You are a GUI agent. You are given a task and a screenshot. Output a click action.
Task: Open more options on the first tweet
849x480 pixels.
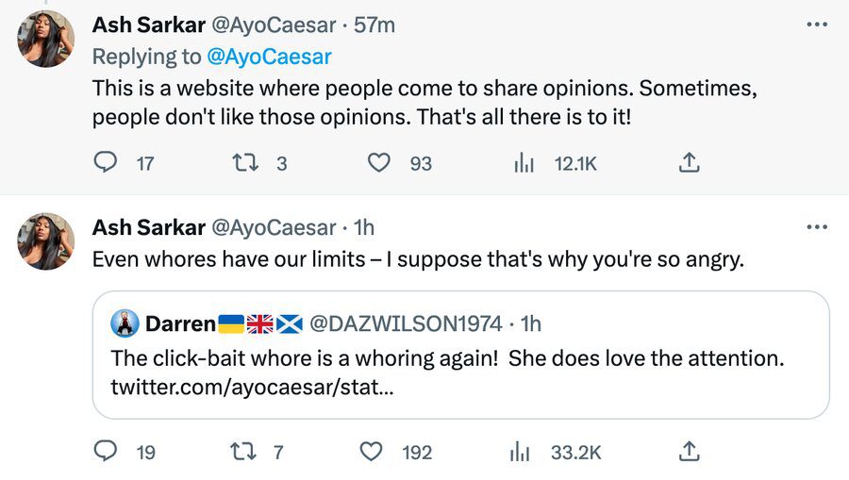point(817,25)
